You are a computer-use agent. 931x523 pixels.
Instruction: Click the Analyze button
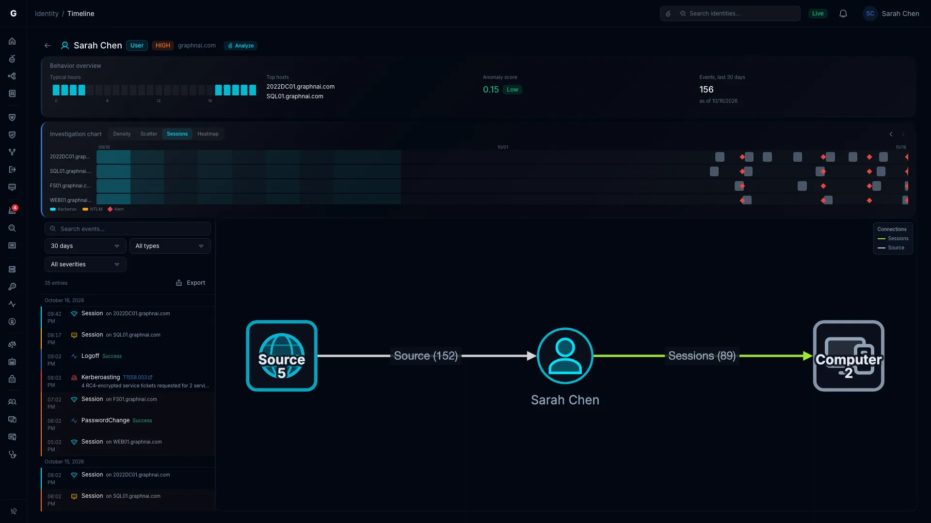pyautogui.click(x=241, y=46)
